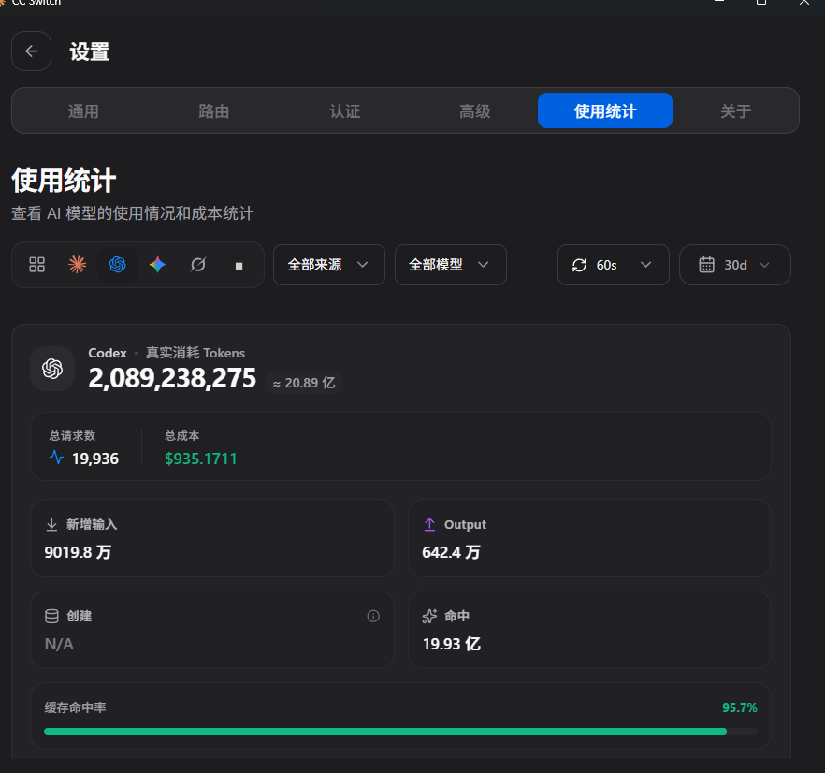
Task: Filter by Claude starburst icon
Action: click(78, 264)
